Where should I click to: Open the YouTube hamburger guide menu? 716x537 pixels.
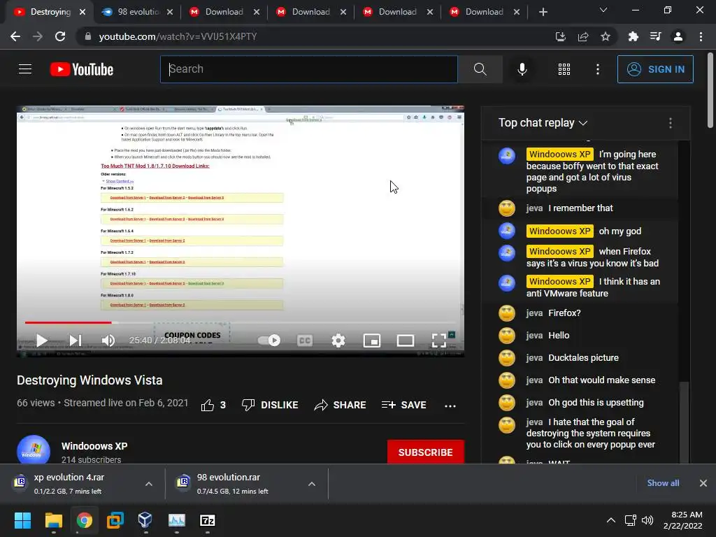tap(25, 69)
